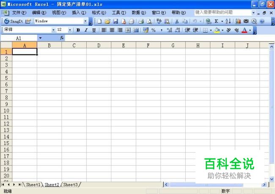
Task: Increase decimal places
Action: pos(169,30)
